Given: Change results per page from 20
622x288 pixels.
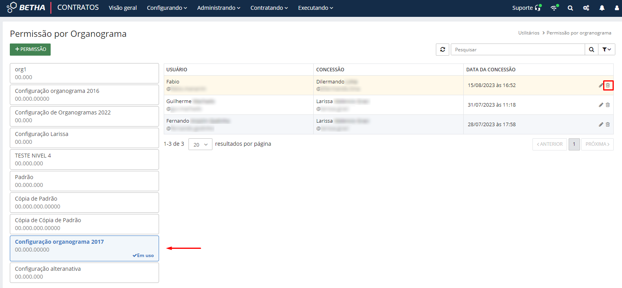Looking at the screenshot, I should click(x=200, y=144).
